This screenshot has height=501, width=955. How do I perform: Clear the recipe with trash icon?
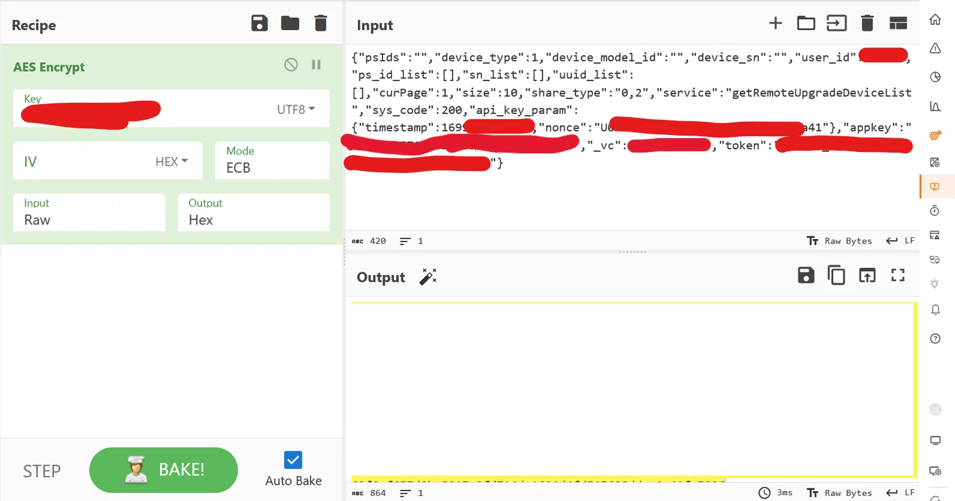[x=321, y=24]
